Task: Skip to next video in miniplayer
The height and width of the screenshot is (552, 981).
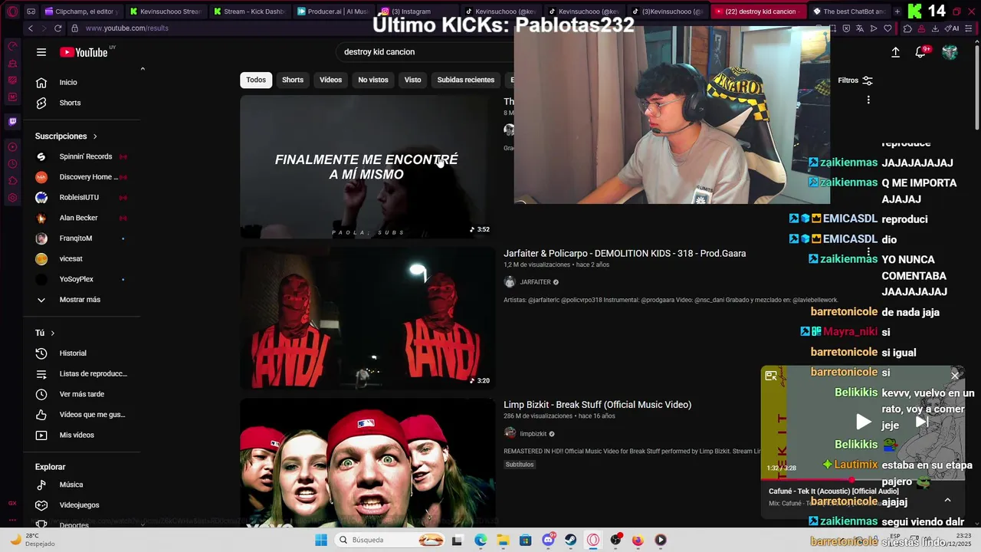Action: tap(922, 422)
